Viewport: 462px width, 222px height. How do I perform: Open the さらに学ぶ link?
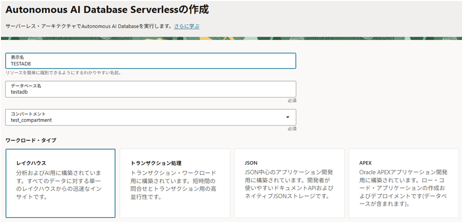click(187, 26)
